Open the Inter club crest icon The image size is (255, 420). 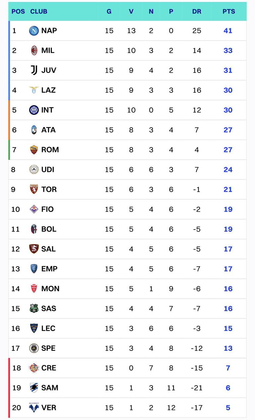click(34, 110)
